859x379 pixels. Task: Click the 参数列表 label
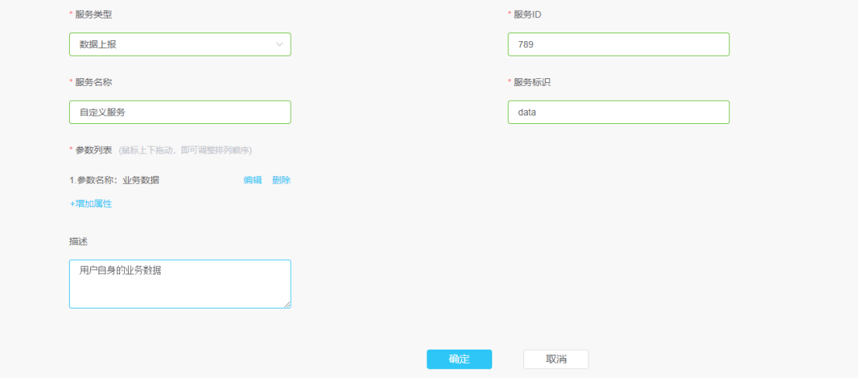click(x=94, y=150)
